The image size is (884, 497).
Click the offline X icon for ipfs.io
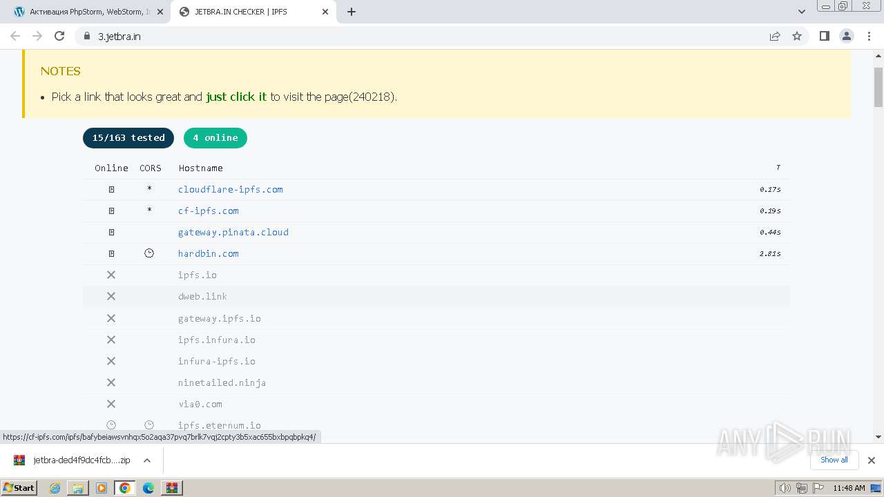tap(111, 275)
